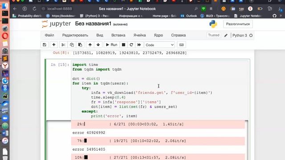This screenshot has width=285, height=160.
Task: Cut selected cells using scissors icon
Action: point(63,45)
